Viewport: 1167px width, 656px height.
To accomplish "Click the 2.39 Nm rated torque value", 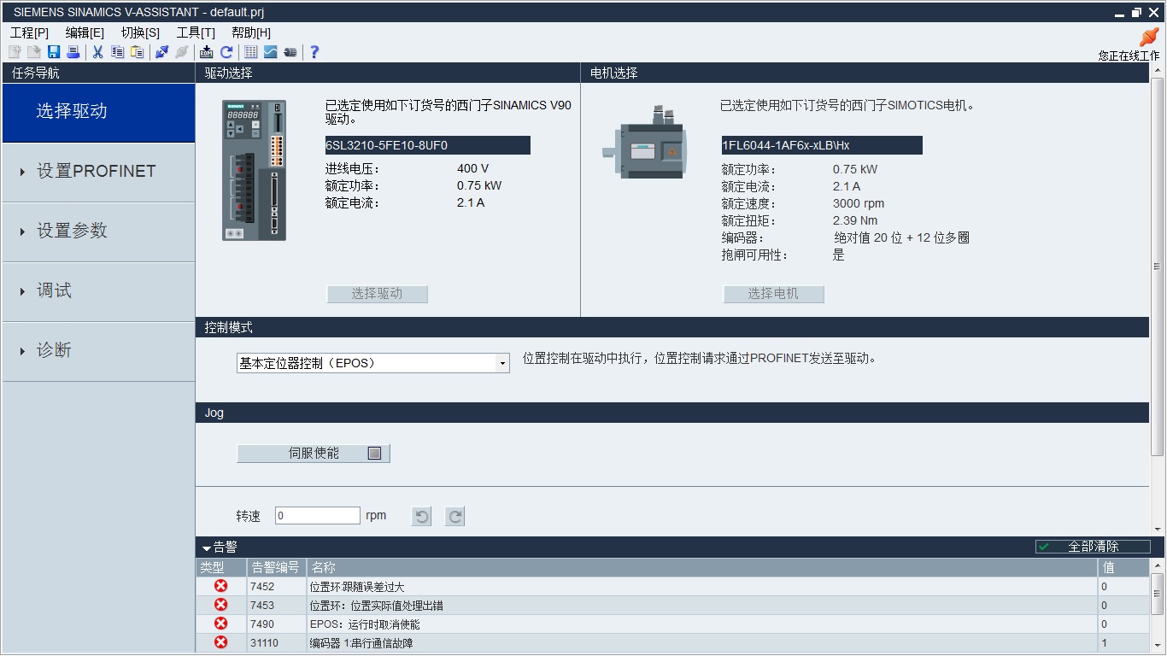I will (x=855, y=220).
